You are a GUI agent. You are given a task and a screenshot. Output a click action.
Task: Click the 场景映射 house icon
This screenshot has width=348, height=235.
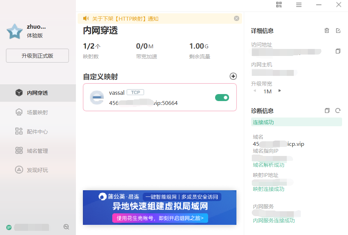coord(19,112)
